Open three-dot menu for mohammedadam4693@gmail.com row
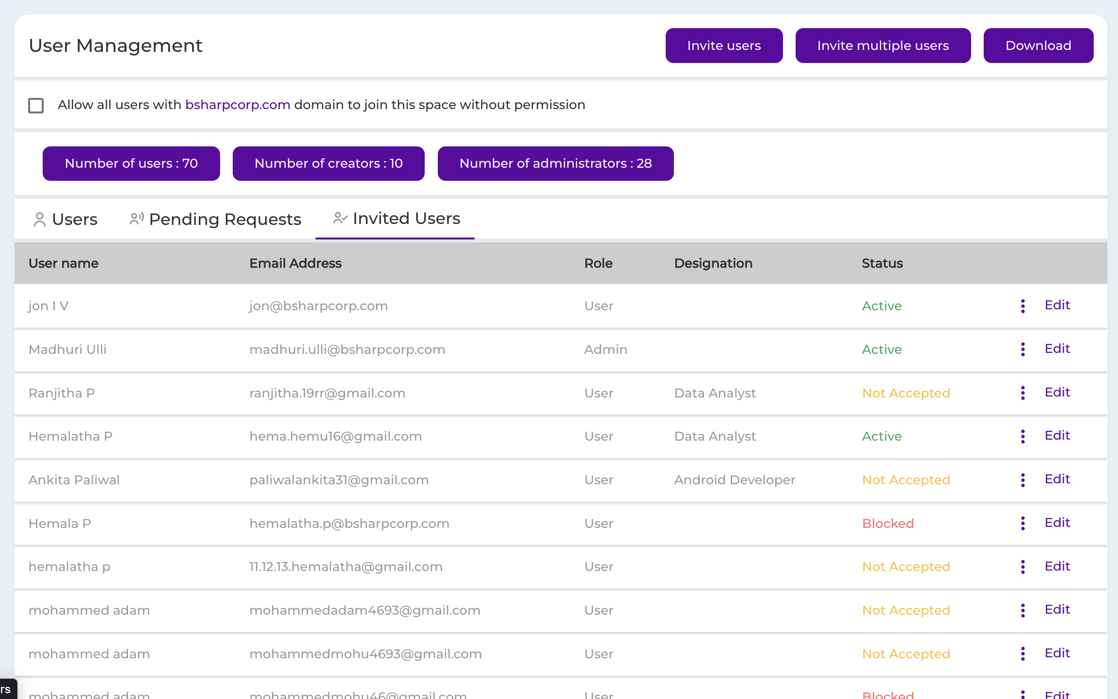Viewport: 1118px width, 699px height. point(1023,610)
